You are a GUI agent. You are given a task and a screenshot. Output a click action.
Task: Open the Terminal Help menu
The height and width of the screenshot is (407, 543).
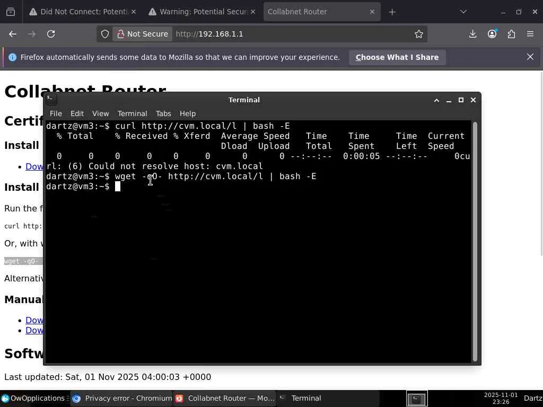(x=188, y=113)
